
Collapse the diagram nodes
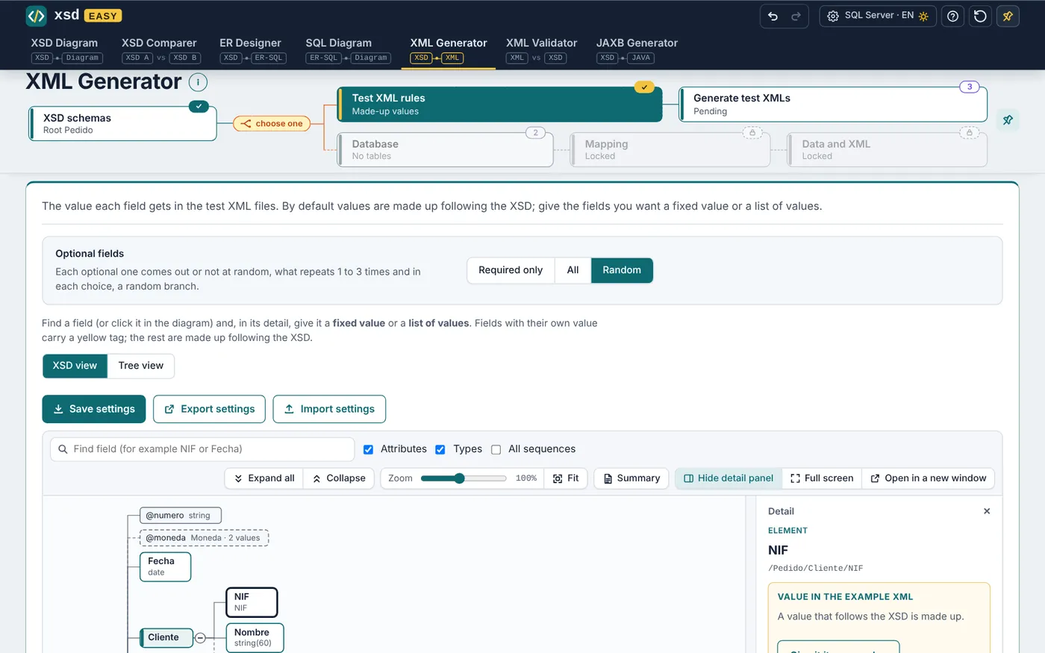point(339,478)
